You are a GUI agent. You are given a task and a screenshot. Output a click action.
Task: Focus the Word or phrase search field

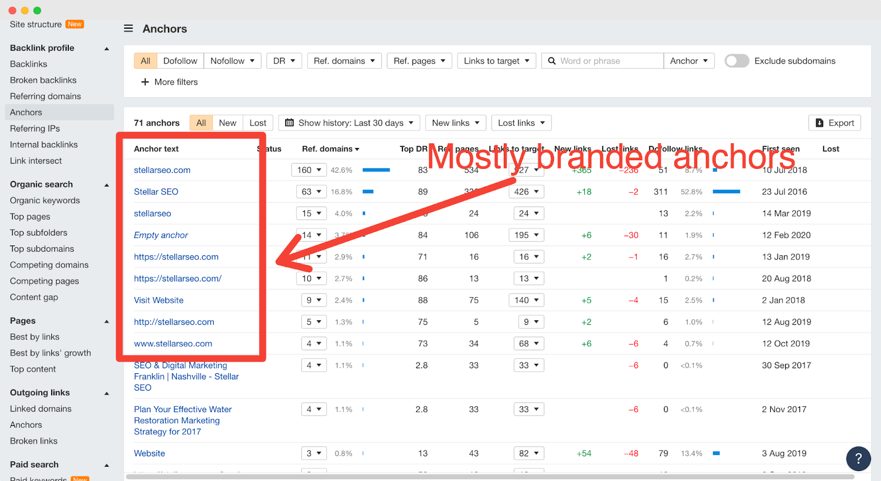[x=602, y=61]
